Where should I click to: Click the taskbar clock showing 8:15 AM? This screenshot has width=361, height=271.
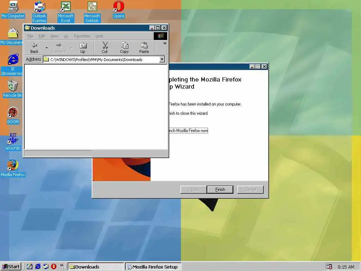(346, 267)
